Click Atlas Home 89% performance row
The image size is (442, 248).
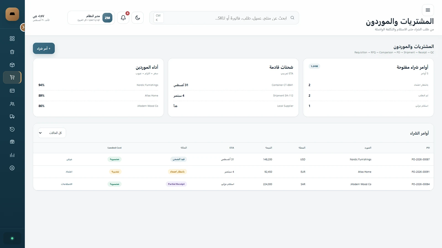click(98, 96)
